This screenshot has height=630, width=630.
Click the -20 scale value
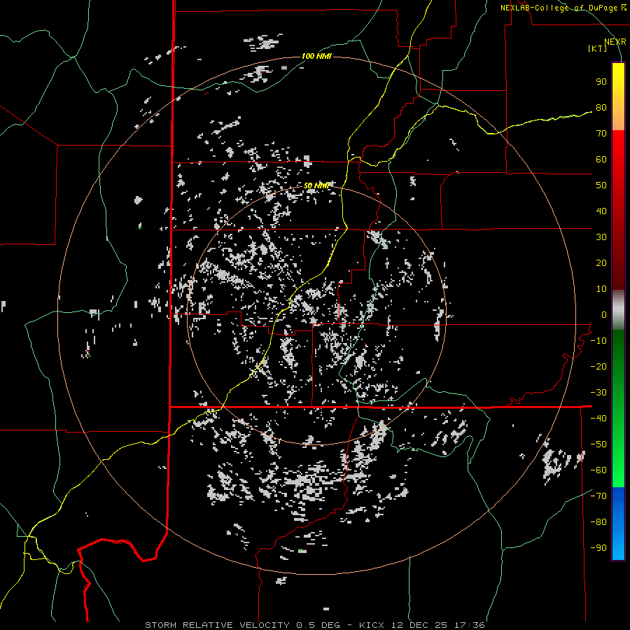point(598,367)
